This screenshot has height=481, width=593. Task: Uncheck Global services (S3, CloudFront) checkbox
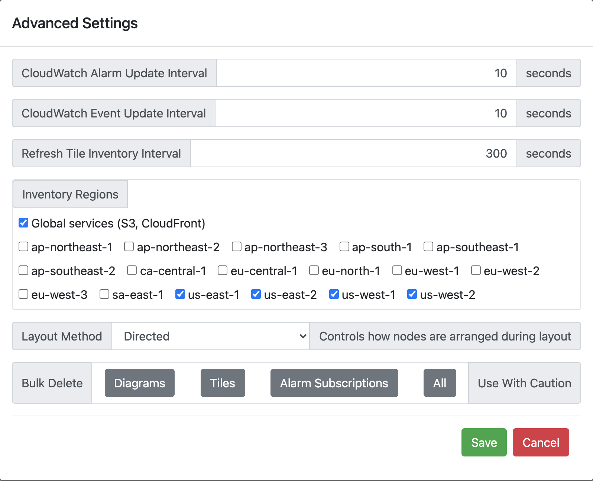pos(23,223)
